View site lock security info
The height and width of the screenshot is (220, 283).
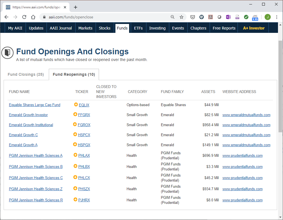[44, 17]
